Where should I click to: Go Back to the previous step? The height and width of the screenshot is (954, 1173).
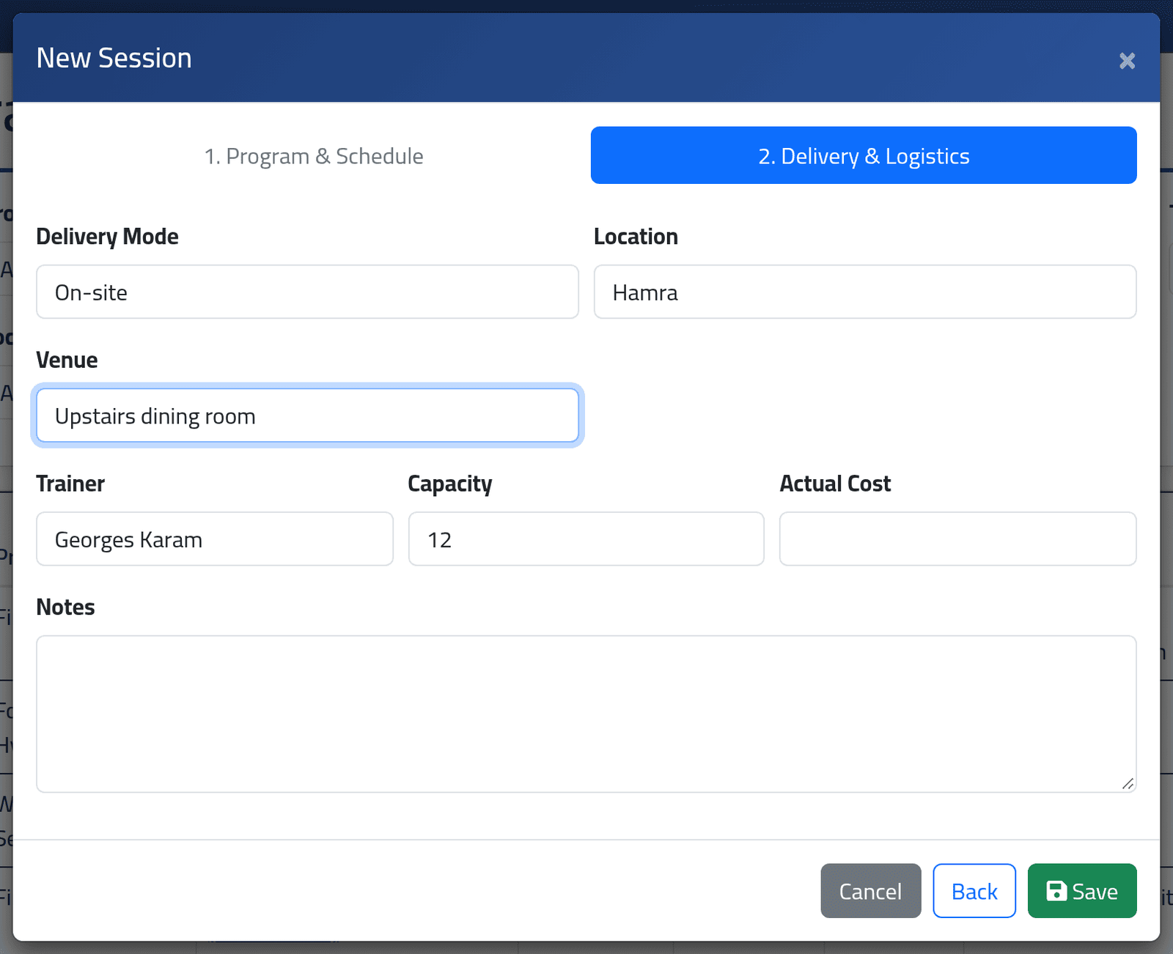pyautogui.click(x=974, y=891)
